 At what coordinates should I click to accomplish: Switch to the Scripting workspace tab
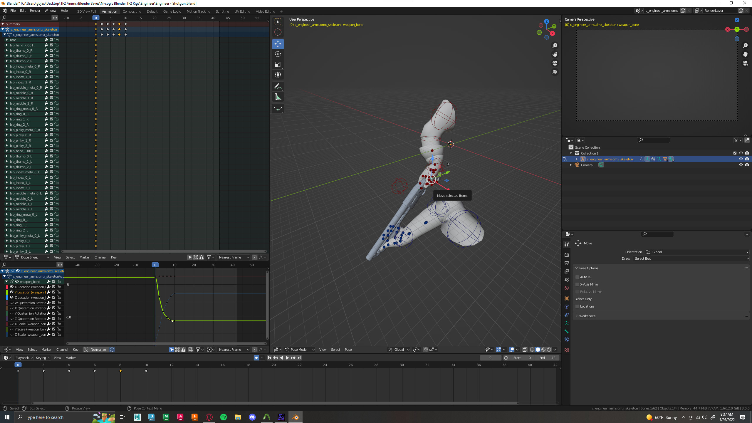click(222, 11)
